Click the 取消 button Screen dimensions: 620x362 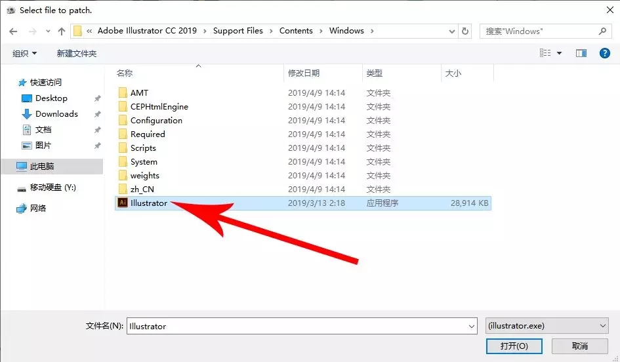(580, 346)
